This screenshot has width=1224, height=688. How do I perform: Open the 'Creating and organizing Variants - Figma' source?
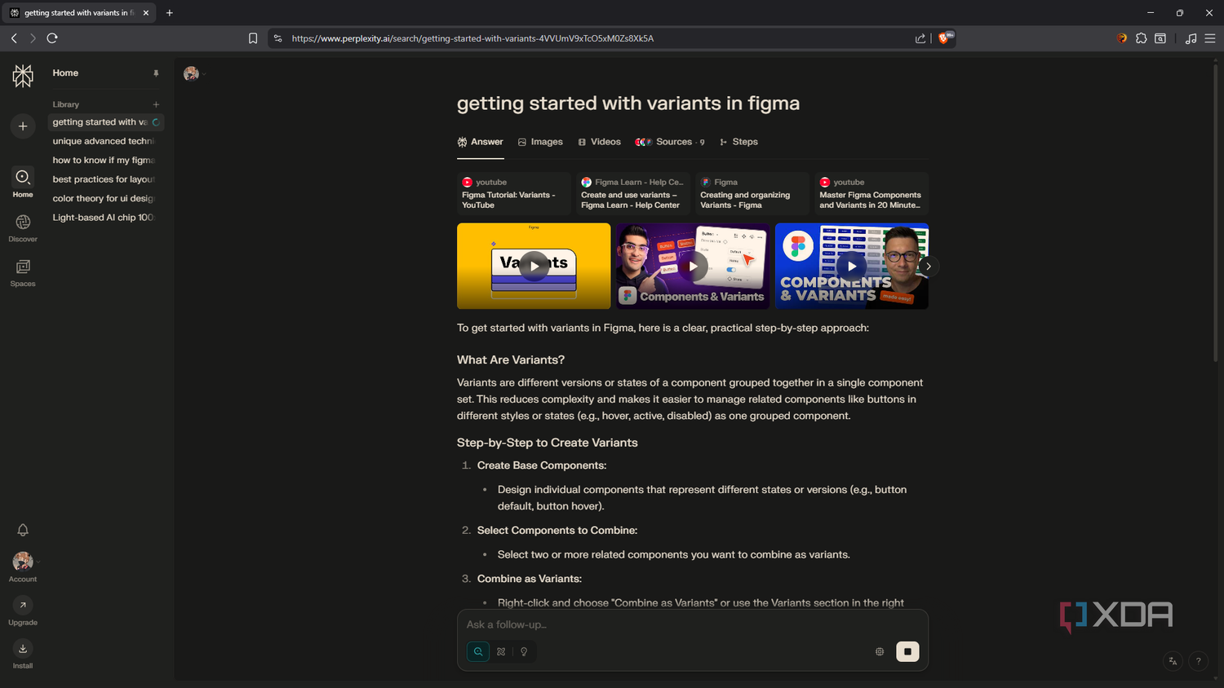752,194
